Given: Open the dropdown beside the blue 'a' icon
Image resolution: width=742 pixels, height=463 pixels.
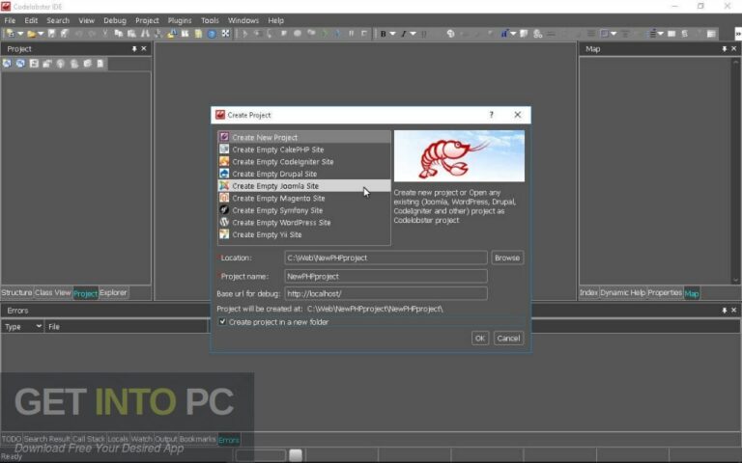Looking at the screenshot, I should 513,34.
